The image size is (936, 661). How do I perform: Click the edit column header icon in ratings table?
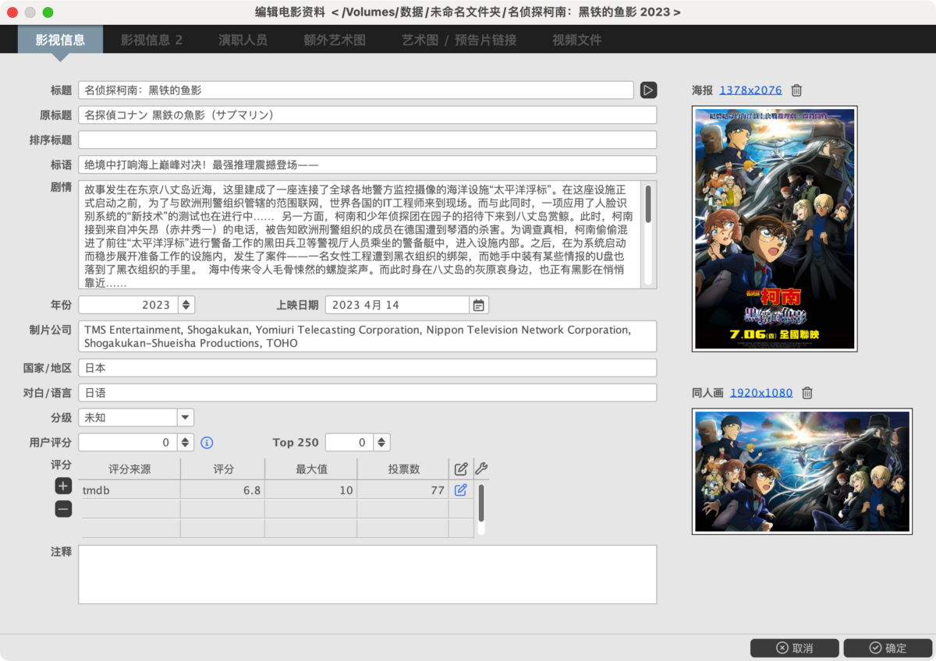[x=461, y=468]
